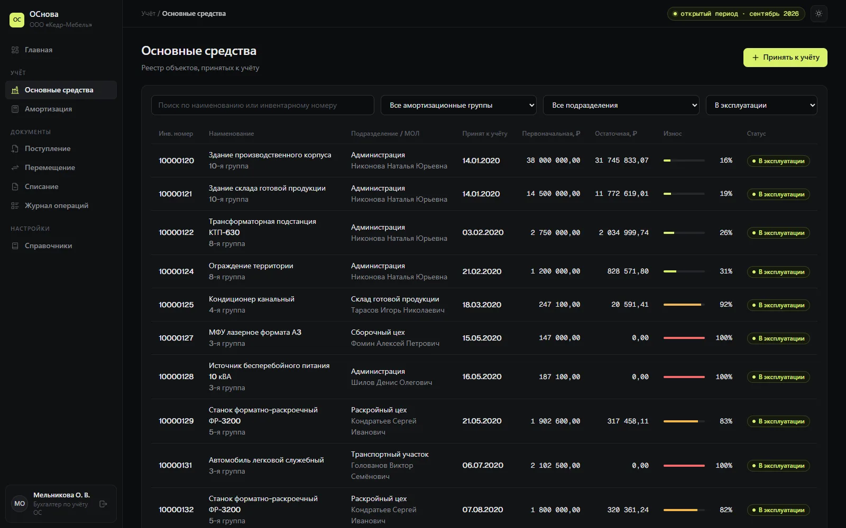Click the Справочники sidebar icon
846x528 pixels.
[15, 246]
